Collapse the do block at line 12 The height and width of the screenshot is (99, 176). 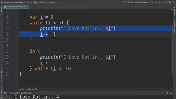click(x=18, y=51)
